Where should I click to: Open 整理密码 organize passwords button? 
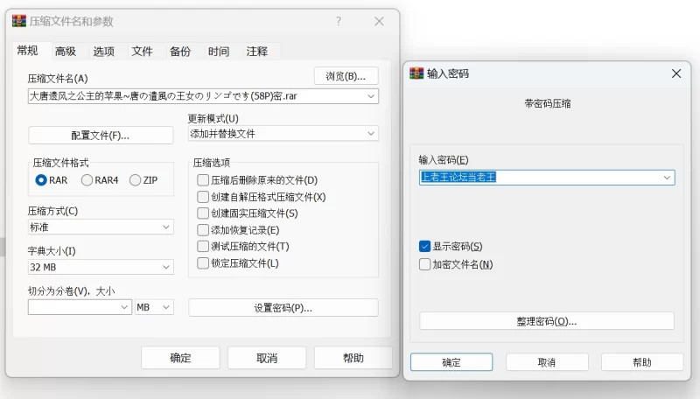(x=546, y=321)
